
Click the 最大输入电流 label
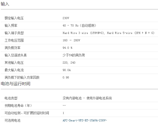point(14,70)
